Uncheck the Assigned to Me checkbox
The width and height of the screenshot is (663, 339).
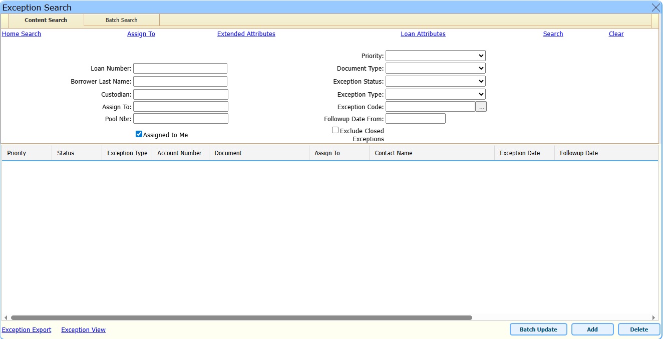[139, 134]
